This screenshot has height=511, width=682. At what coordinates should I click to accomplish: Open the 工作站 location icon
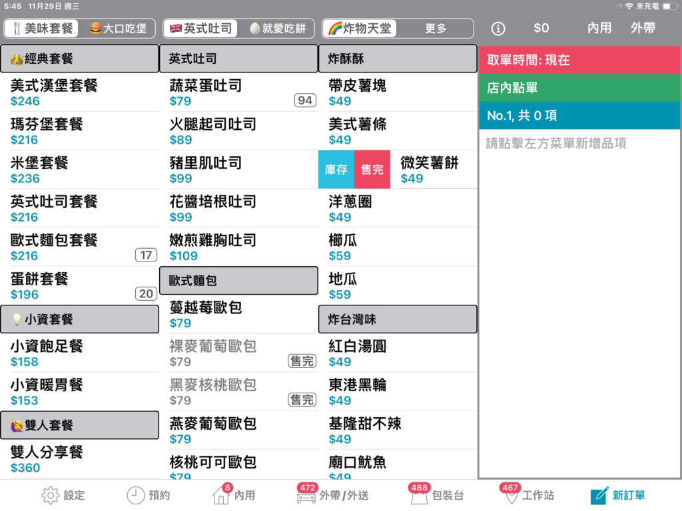[x=511, y=495]
